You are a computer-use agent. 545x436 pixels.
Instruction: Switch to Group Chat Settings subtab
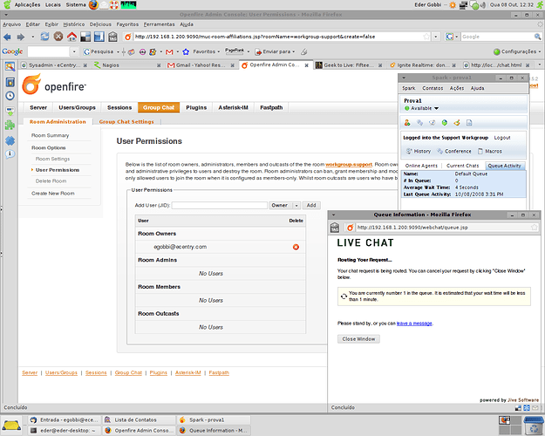(126, 122)
